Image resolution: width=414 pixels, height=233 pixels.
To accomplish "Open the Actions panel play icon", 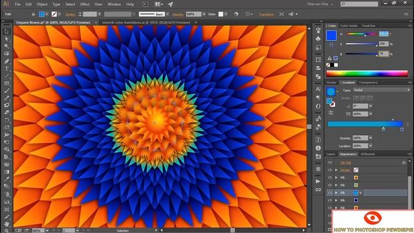I will (318, 181).
